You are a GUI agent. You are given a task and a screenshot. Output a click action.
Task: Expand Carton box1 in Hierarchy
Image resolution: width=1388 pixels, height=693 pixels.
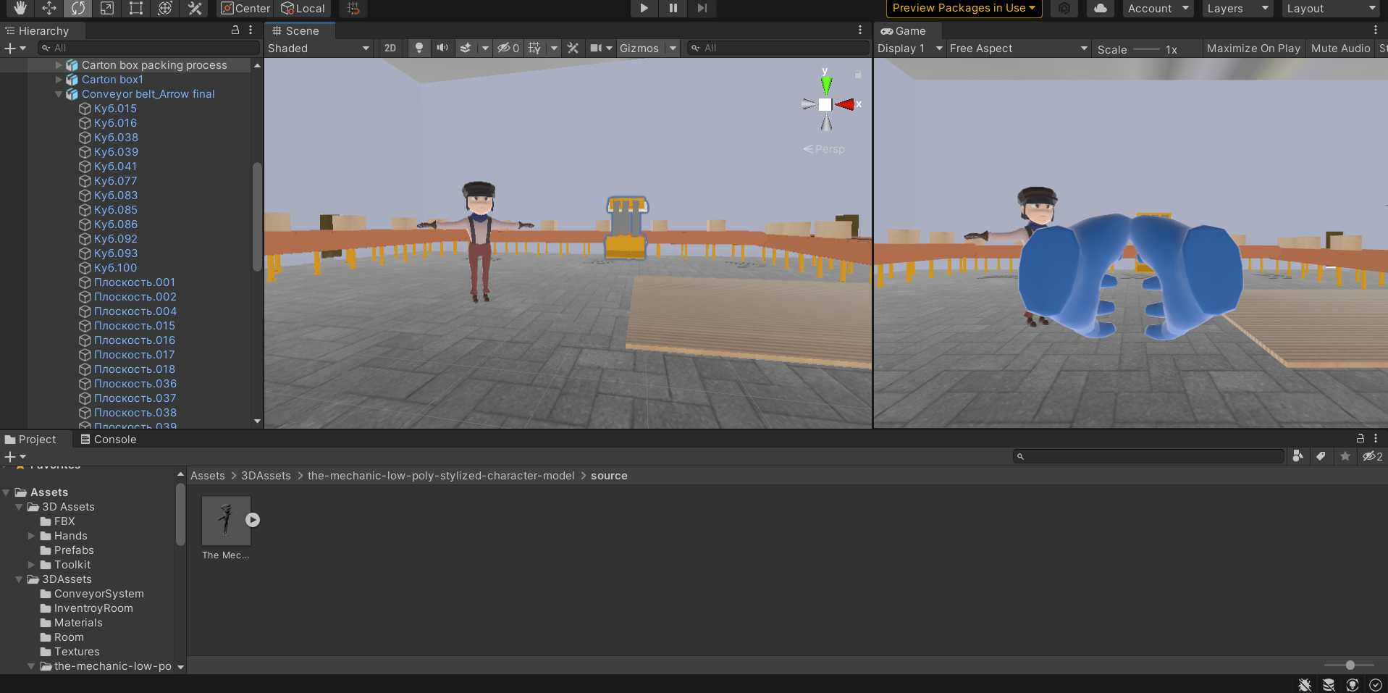tap(59, 80)
